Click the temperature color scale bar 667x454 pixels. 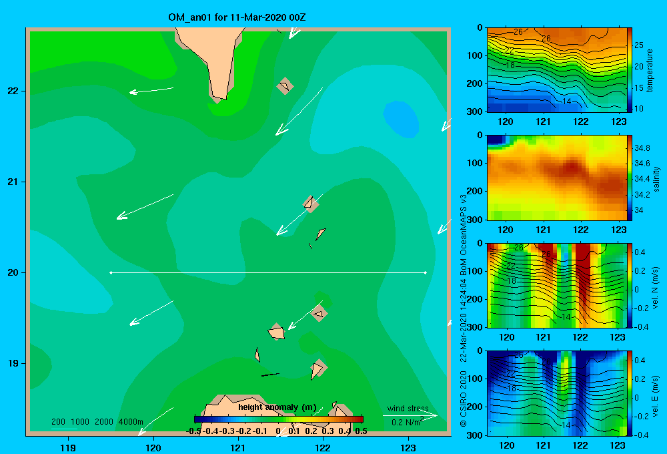coord(630,70)
